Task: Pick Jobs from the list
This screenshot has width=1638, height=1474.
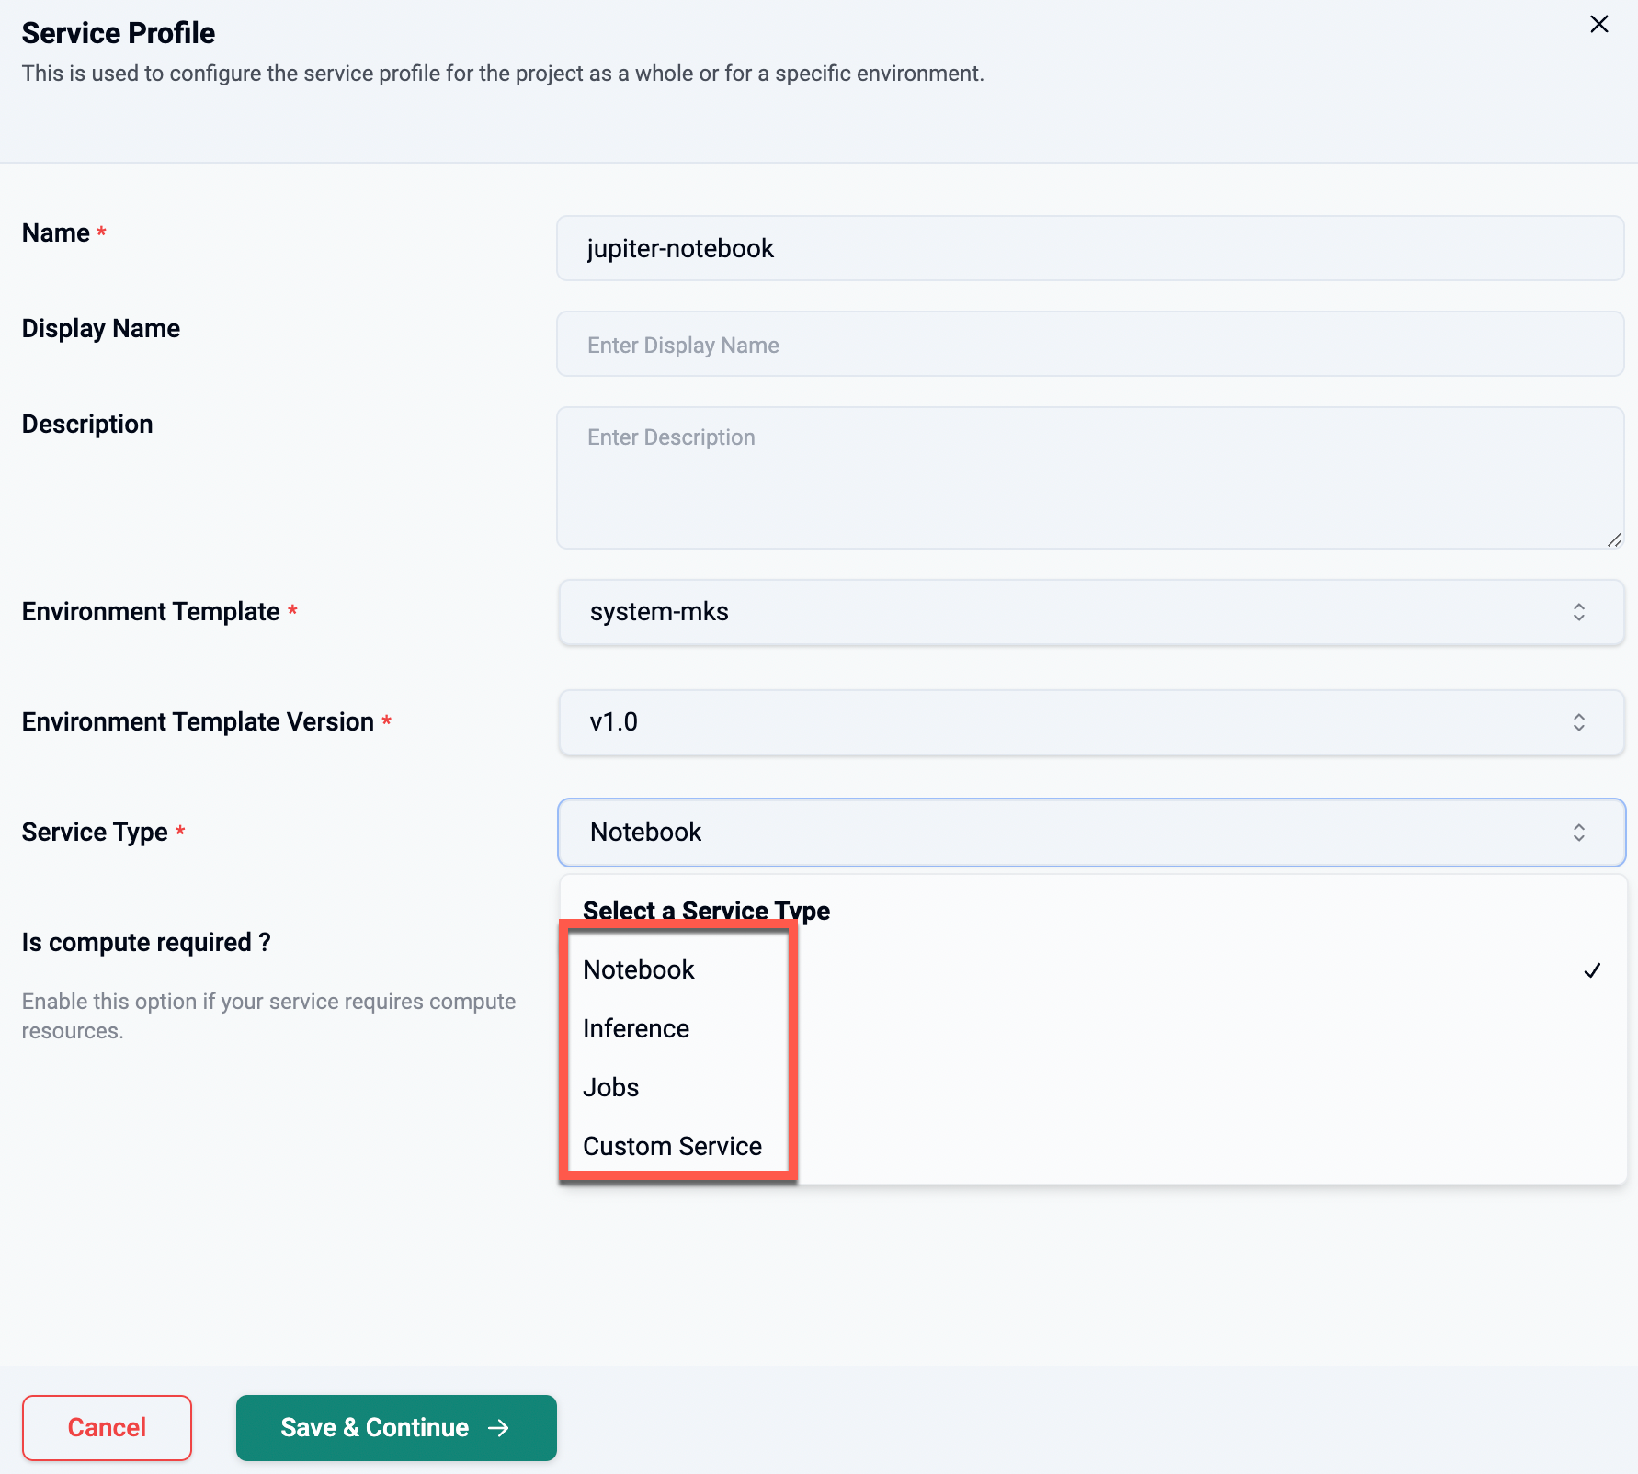Action: tap(1092, 1088)
